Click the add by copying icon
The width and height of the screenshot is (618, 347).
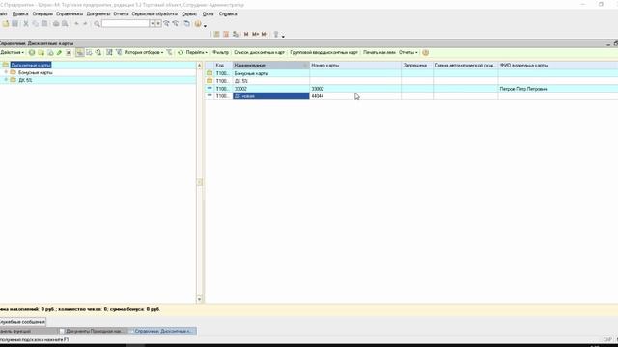tap(50, 52)
